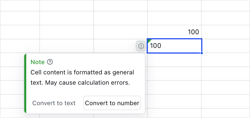
Task: Click the info icon beside the selected cell
Action: (x=141, y=46)
